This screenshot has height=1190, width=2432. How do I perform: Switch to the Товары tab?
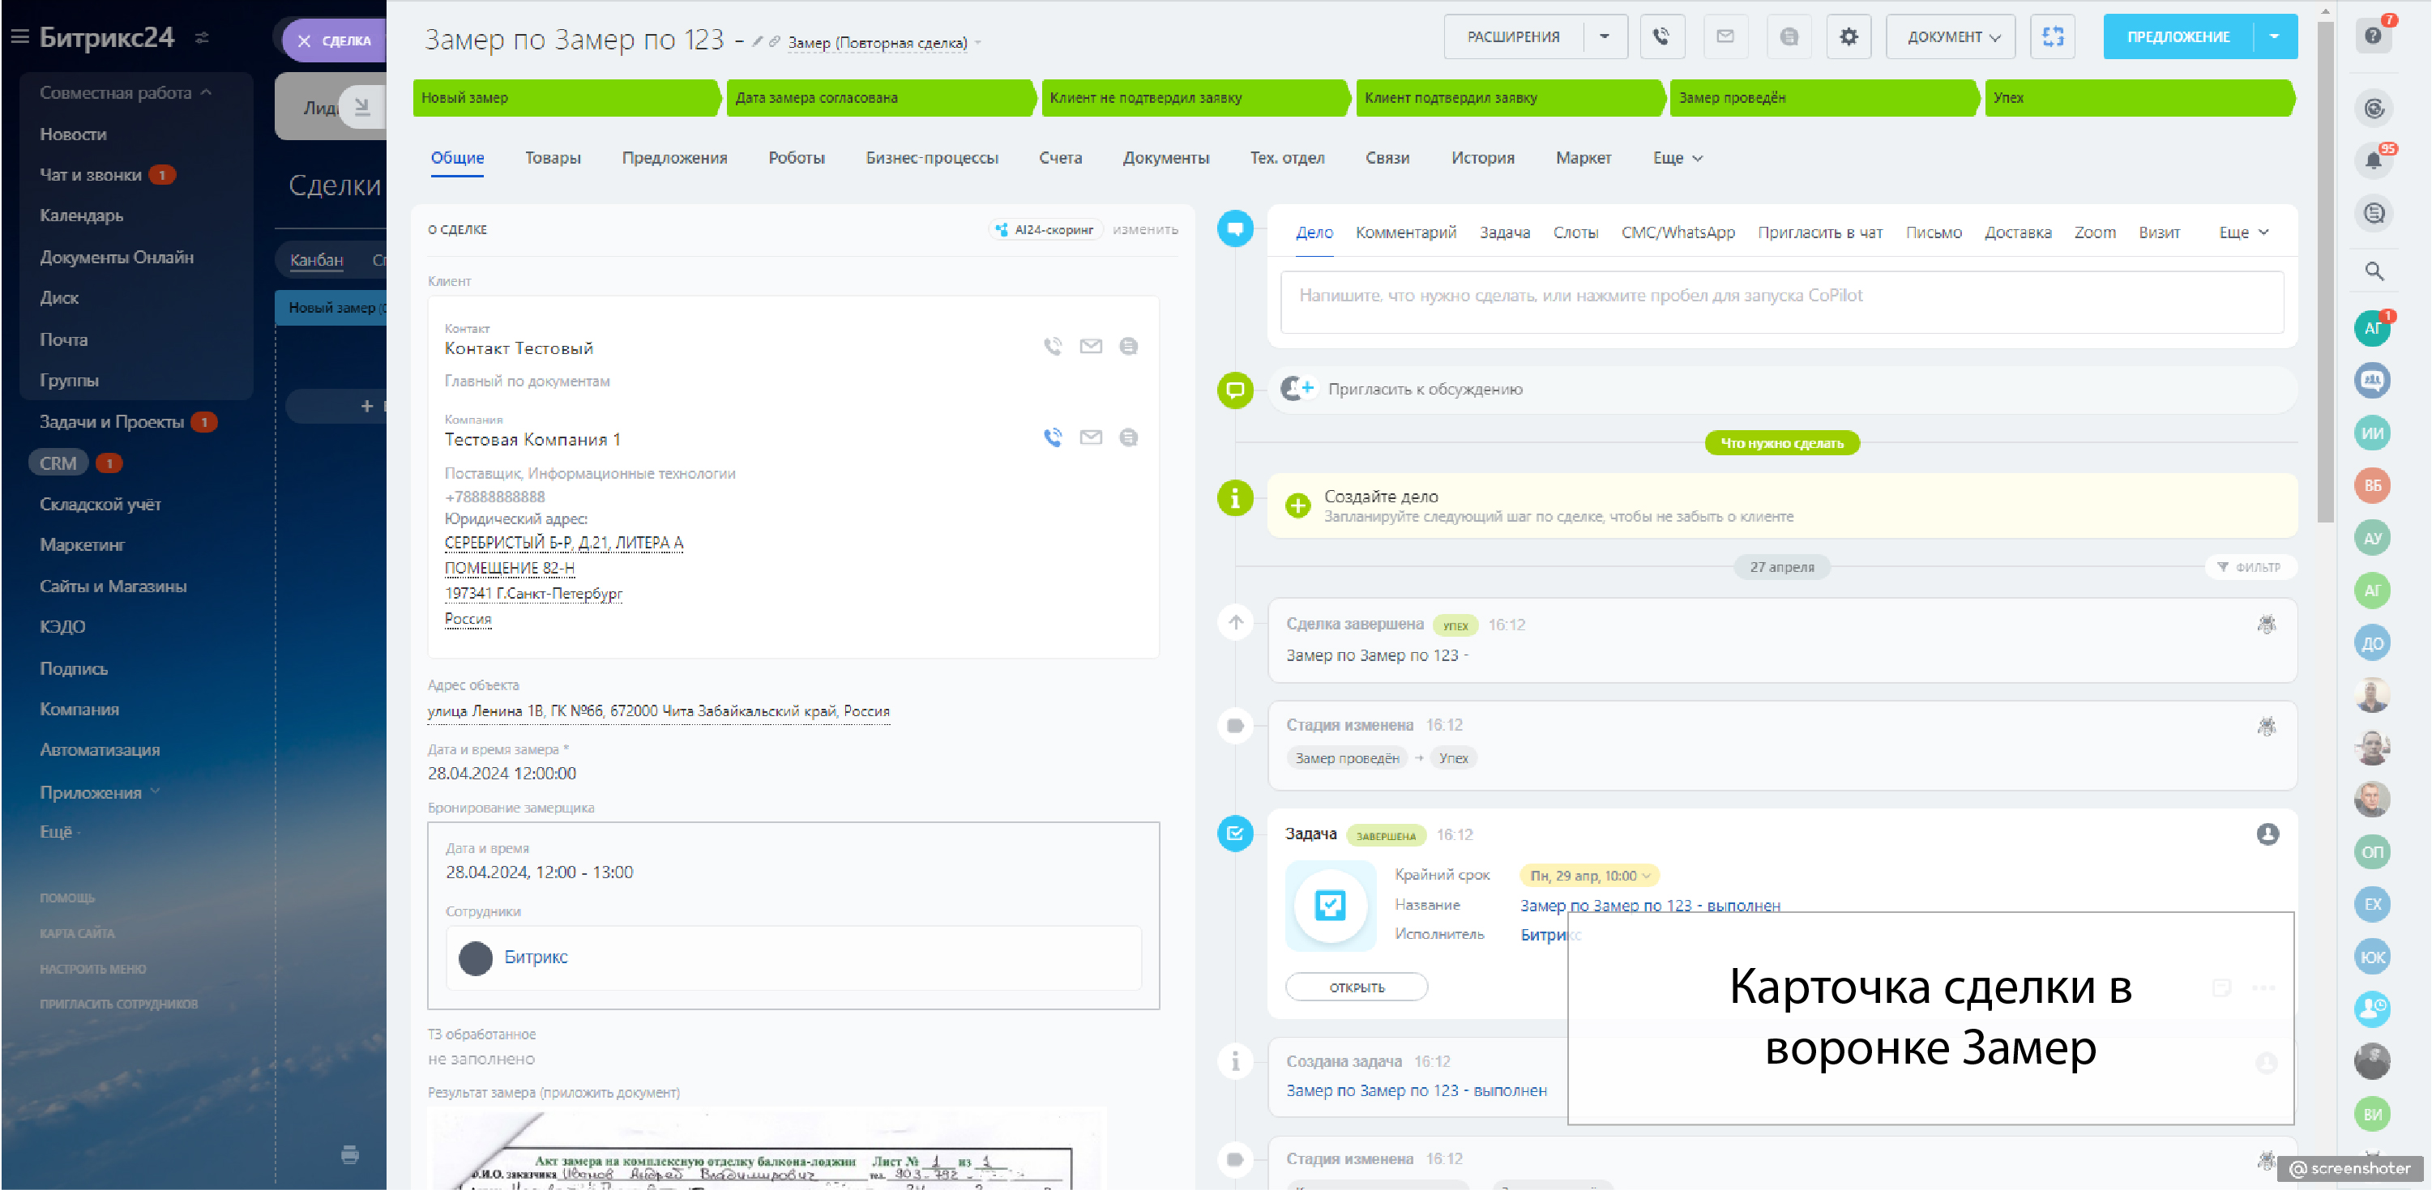(x=553, y=159)
